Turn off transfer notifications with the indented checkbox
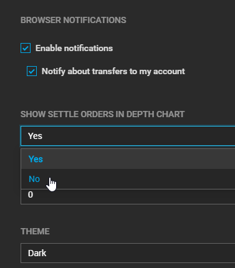The width and height of the screenshot is (235, 268). (32, 71)
